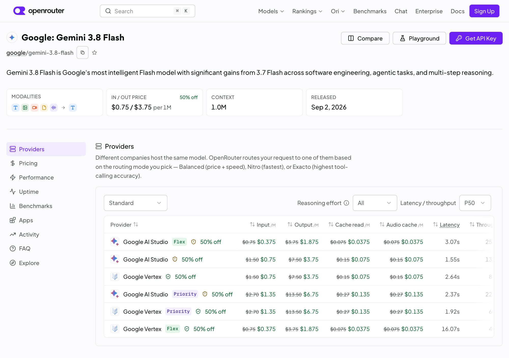Image resolution: width=509 pixels, height=358 pixels.
Task: Open the Standard routing mode dropdown
Action: coord(135,203)
